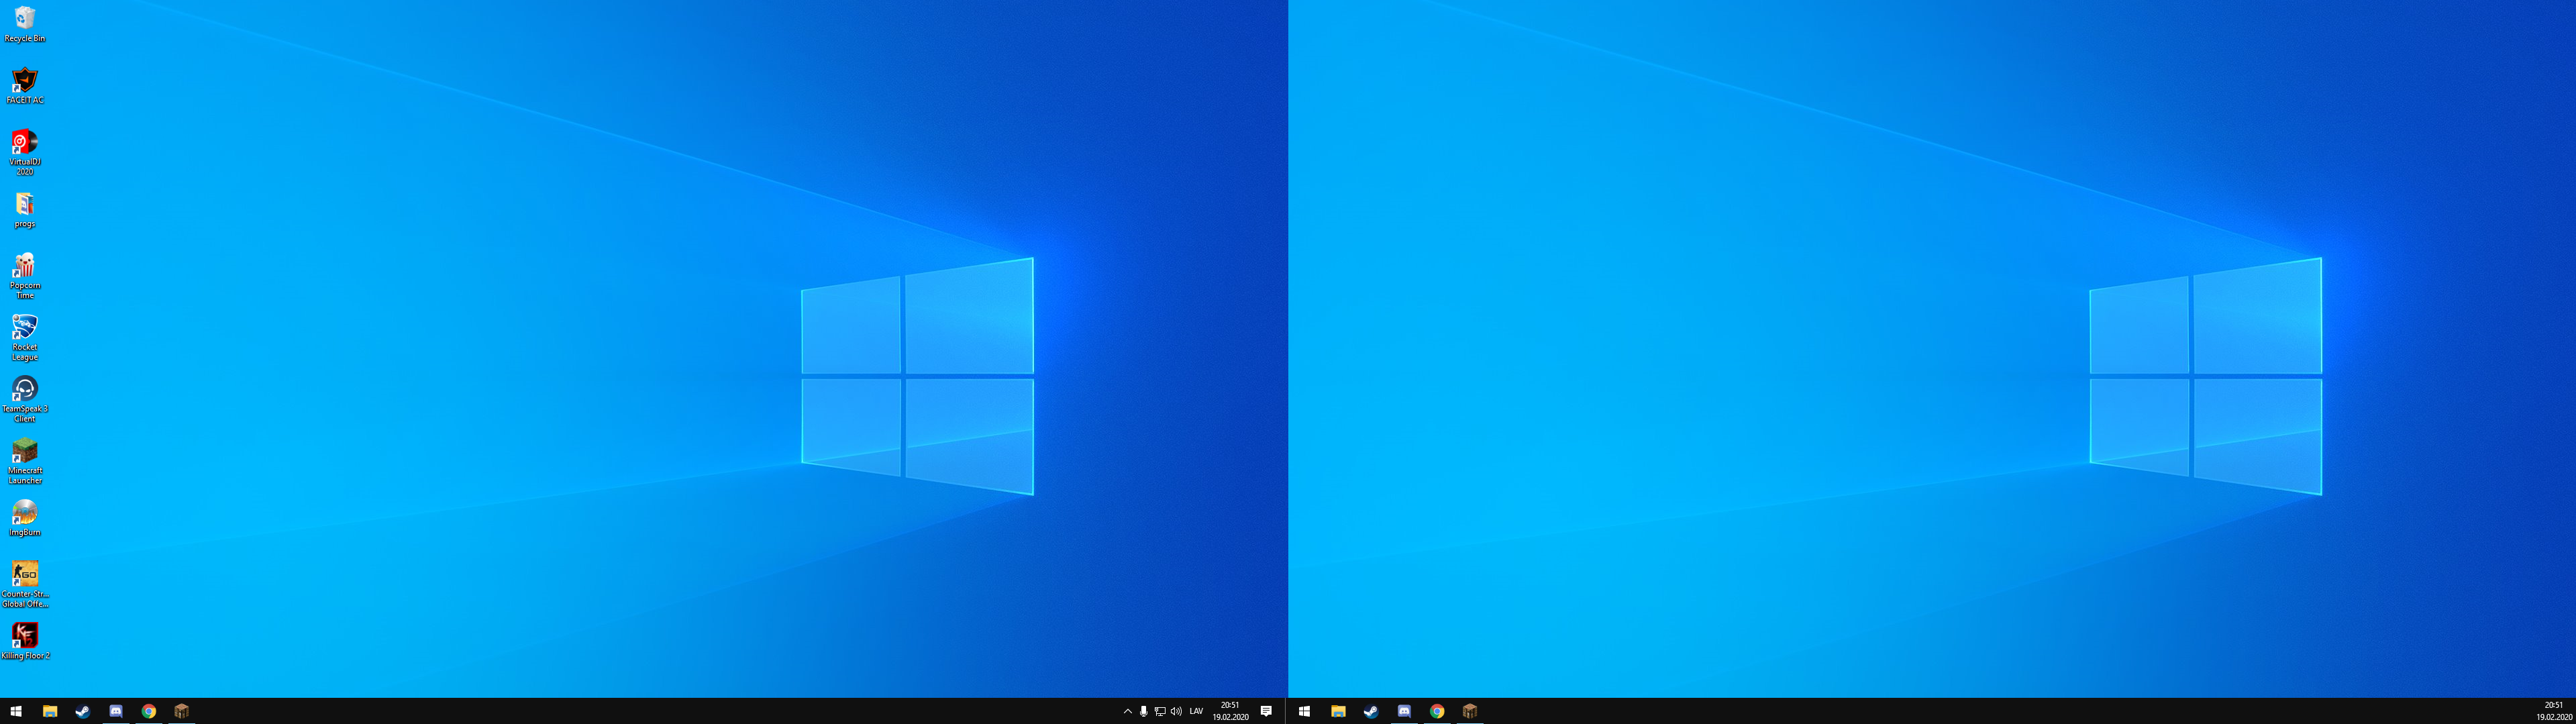This screenshot has width=2576, height=724.
Task: Open Discord on right monitor taskbar
Action: click(1404, 711)
